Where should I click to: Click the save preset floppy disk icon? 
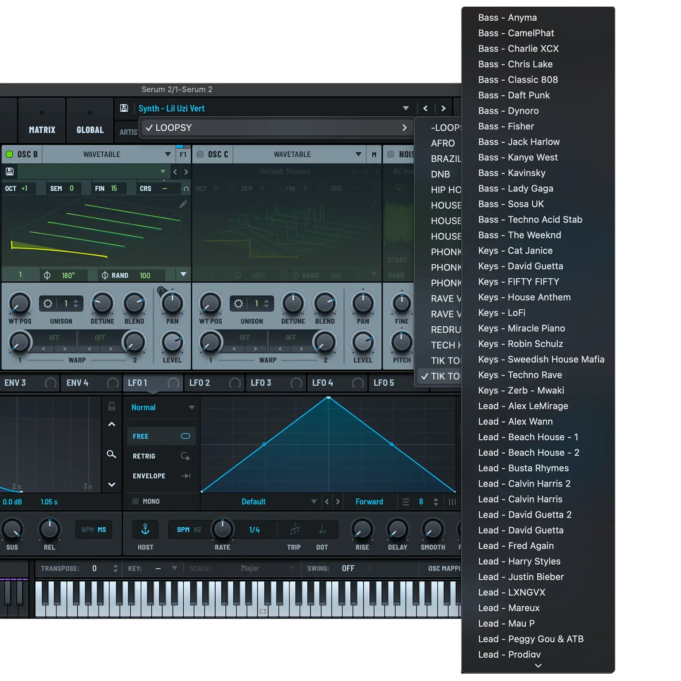coord(124,108)
